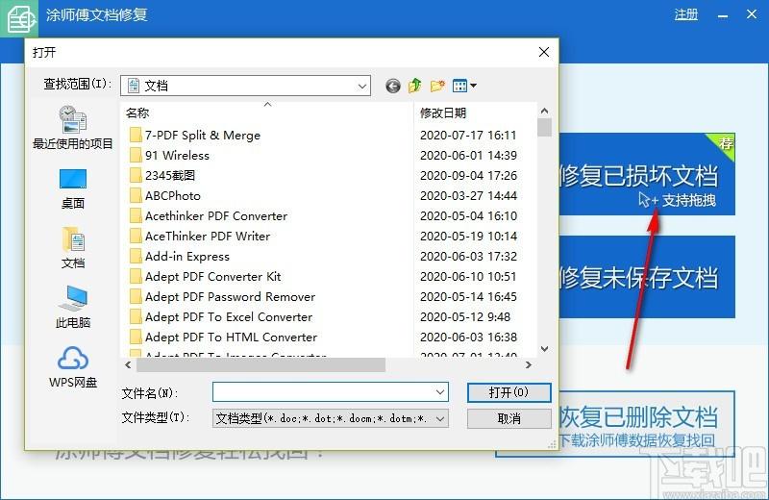The height and width of the screenshot is (500, 769).
Task: Select the ABCPhoto folder icon
Action: coord(136,195)
